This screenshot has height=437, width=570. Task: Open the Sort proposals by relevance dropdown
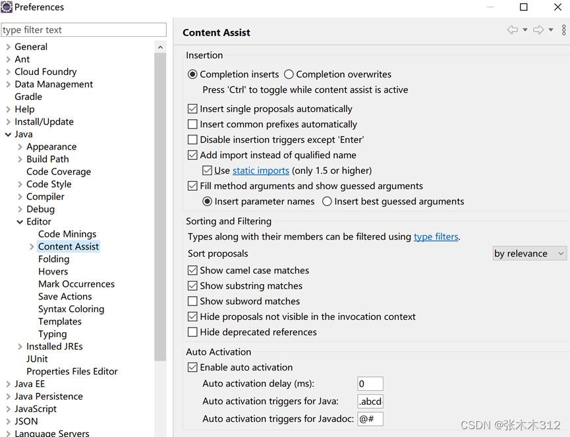pos(529,253)
